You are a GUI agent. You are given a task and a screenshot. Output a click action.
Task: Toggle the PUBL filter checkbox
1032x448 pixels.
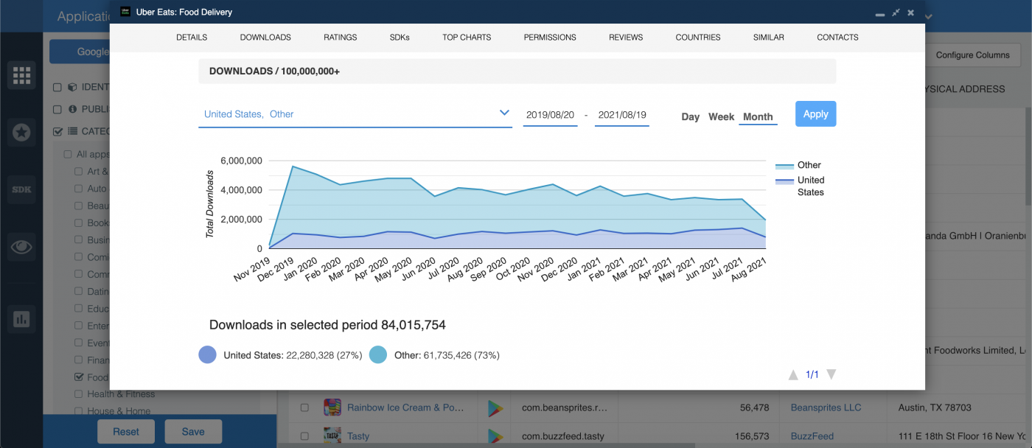pos(57,109)
